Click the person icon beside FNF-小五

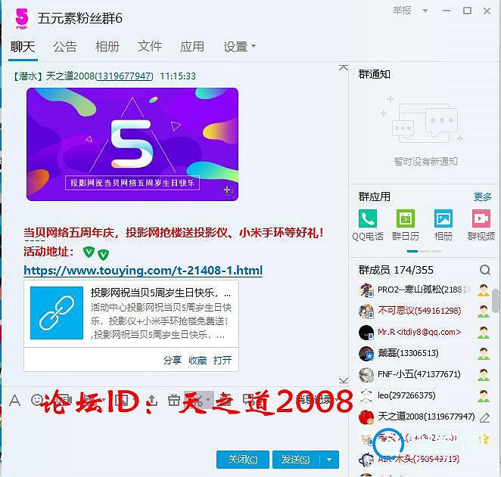click(x=484, y=374)
